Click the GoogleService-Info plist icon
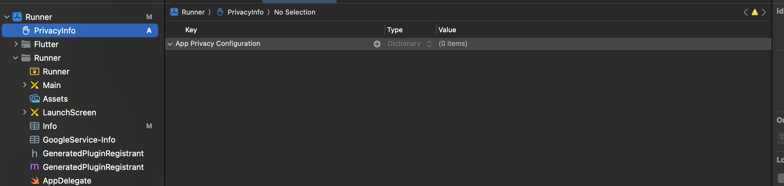 click(x=34, y=139)
